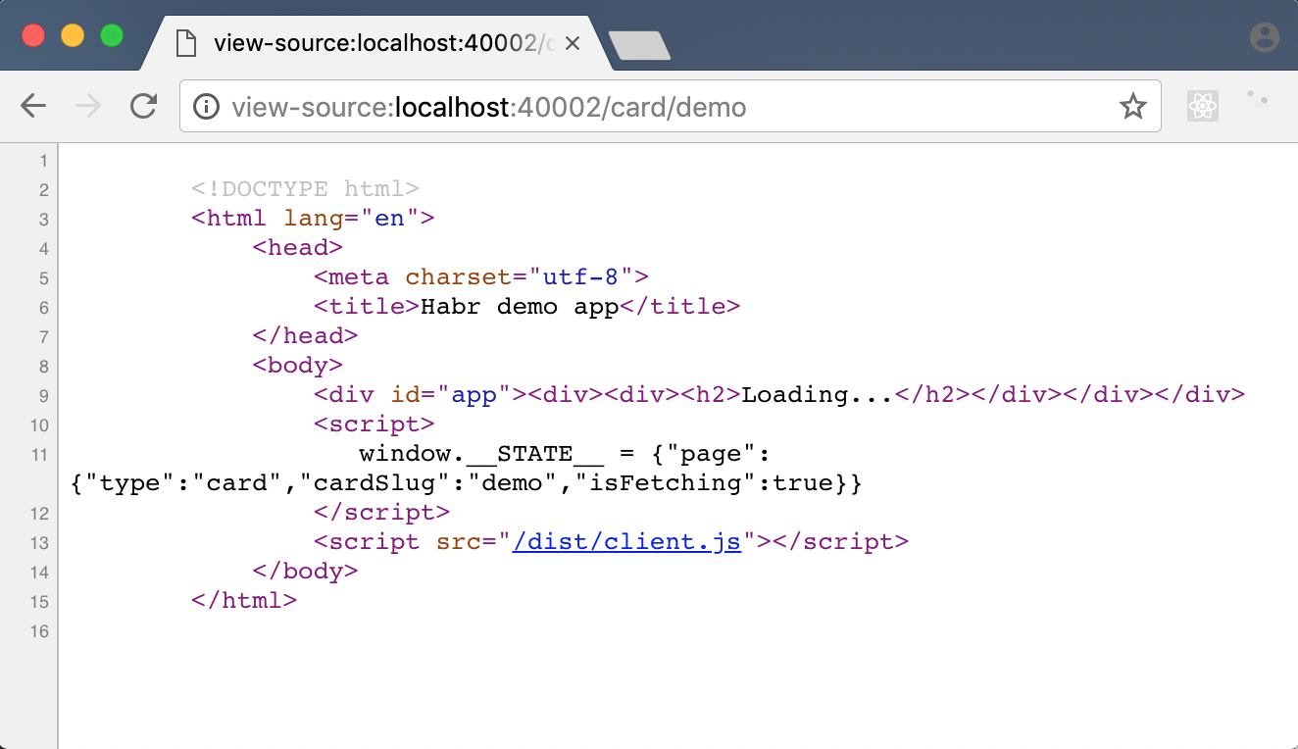Bookmark this page with the star icon

tap(1133, 106)
